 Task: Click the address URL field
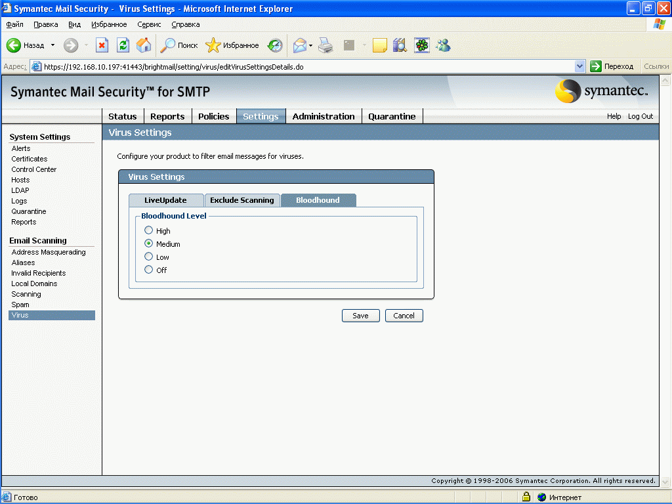pos(307,66)
